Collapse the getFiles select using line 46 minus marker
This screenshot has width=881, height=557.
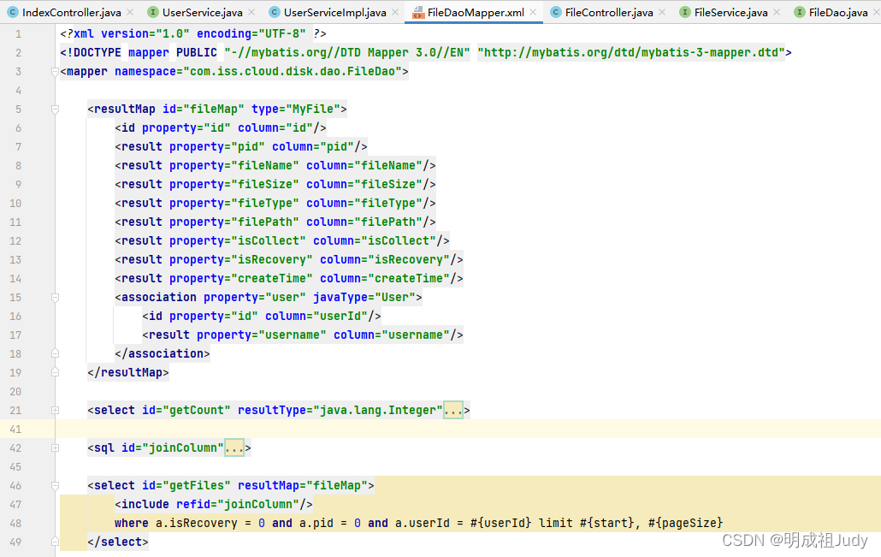[x=55, y=485]
